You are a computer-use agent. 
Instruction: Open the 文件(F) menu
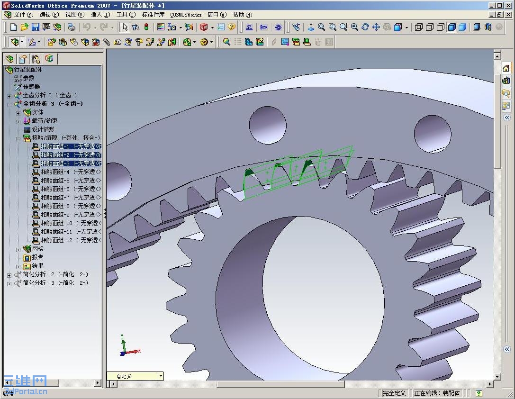(x=23, y=14)
